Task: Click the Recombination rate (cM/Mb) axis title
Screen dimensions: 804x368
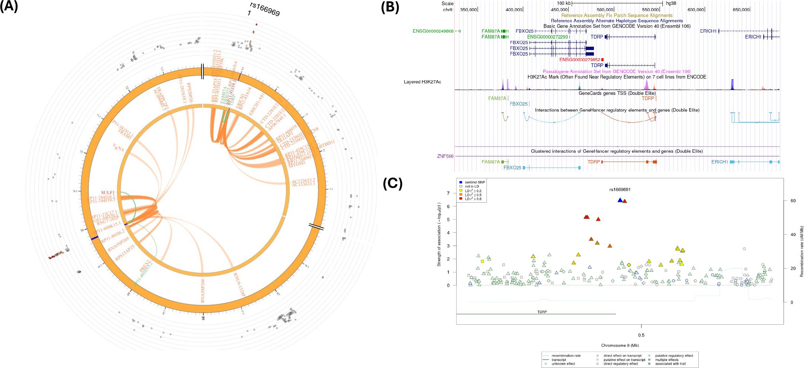Action: [x=801, y=251]
